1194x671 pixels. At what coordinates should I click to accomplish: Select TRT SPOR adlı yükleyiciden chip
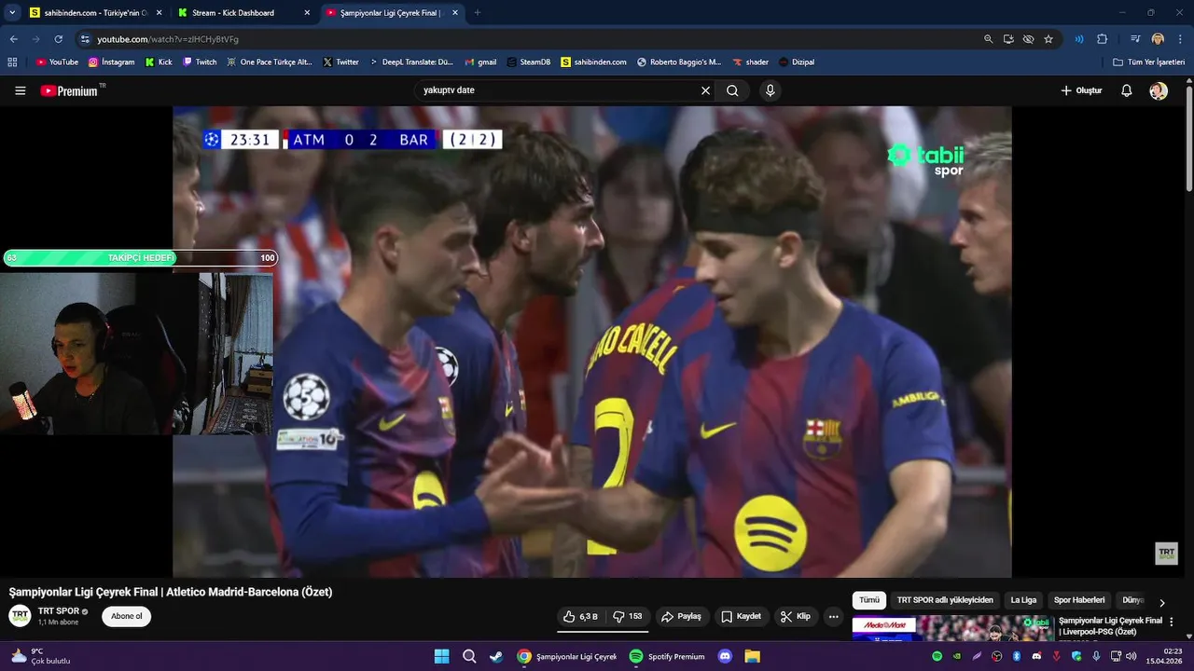(x=945, y=600)
